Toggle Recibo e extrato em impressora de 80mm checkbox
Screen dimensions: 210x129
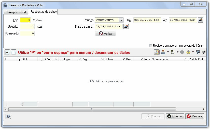point(150,45)
